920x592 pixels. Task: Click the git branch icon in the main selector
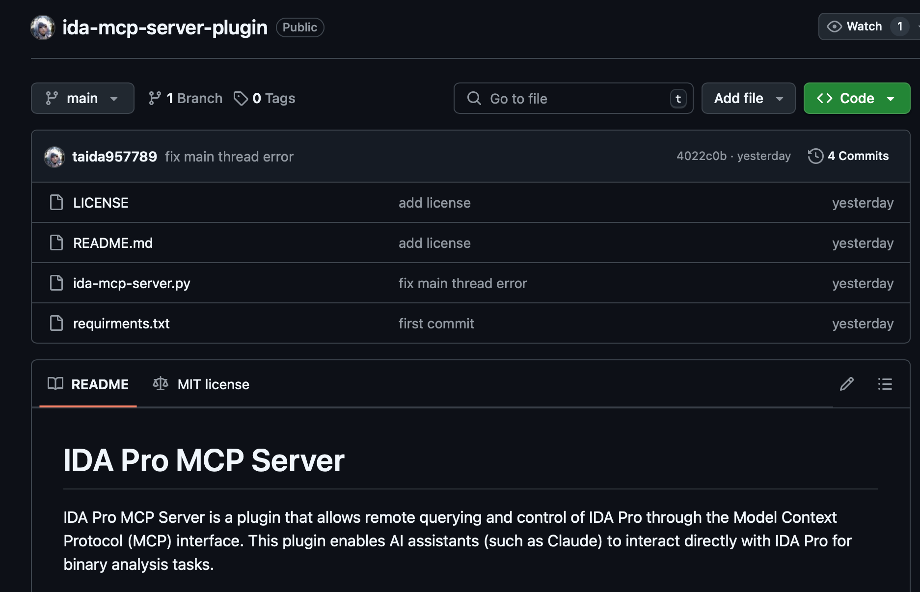(x=52, y=98)
